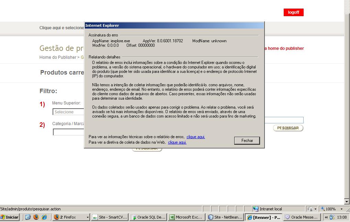Open technical error report info 'clique aqui' link
The height and width of the screenshot is (222, 350).
point(196,137)
